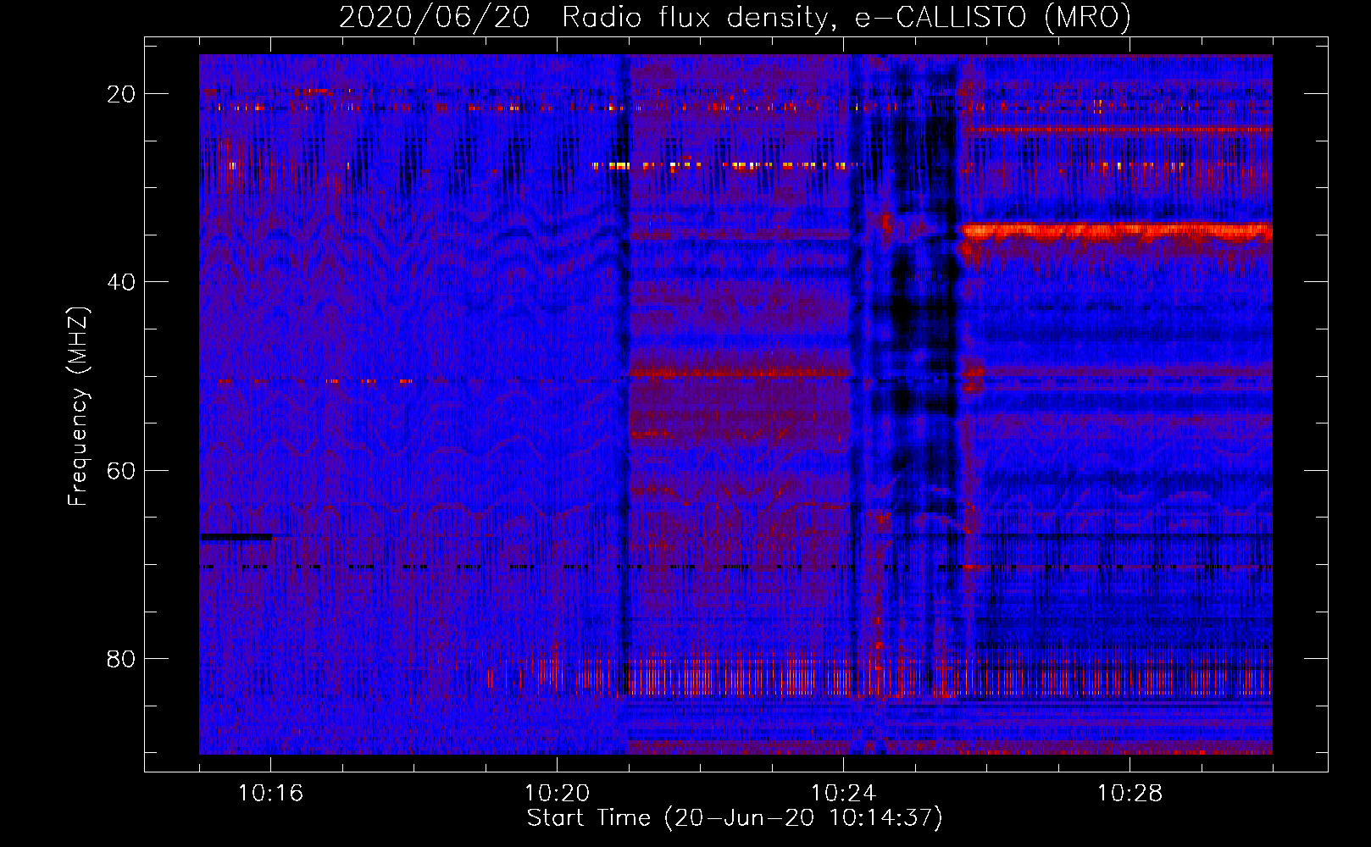Click the bright red emission band near 35 MHz
This screenshot has height=847, width=1371.
(x=1117, y=231)
